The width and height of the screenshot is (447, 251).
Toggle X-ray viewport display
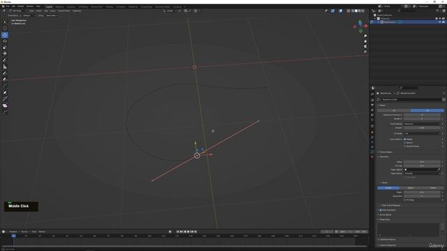click(x=349, y=11)
